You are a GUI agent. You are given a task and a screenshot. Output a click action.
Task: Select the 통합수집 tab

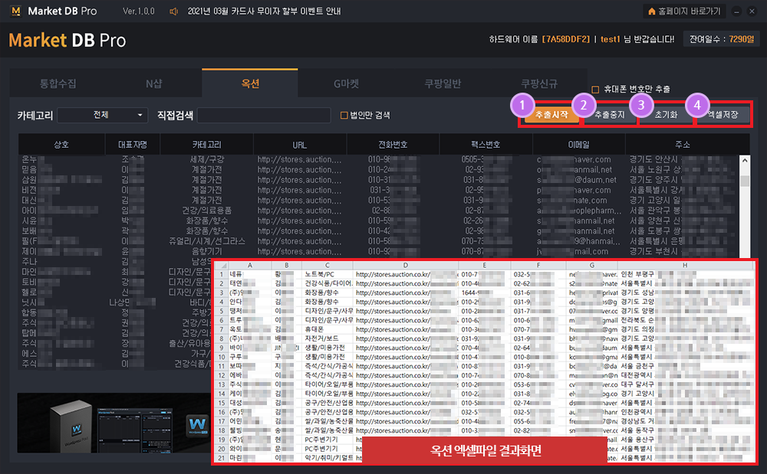click(x=58, y=83)
